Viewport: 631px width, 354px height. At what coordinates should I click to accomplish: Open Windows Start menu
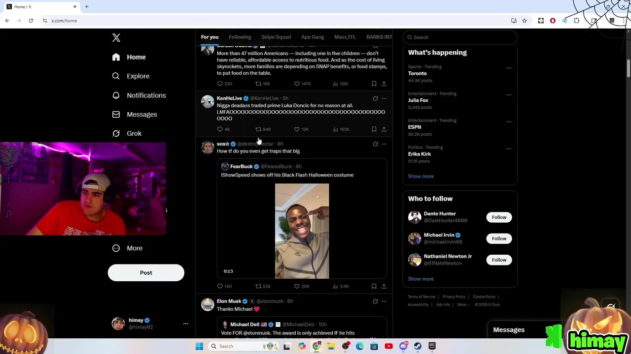coord(199,346)
